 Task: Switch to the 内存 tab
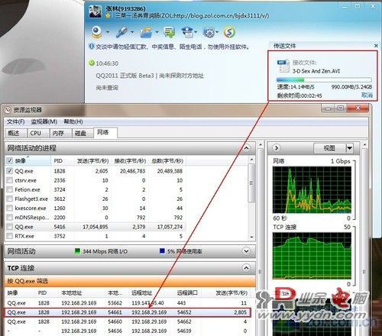[x=60, y=134]
